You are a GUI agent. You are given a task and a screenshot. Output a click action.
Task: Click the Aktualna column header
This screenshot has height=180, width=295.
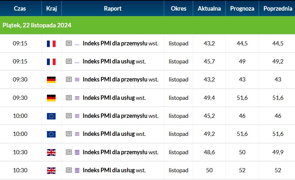(209, 8)
